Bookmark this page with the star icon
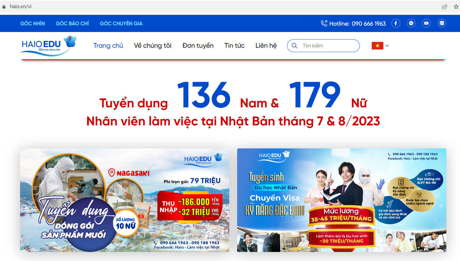The height and width of the screenshot is (261, 460). point(456,6)
